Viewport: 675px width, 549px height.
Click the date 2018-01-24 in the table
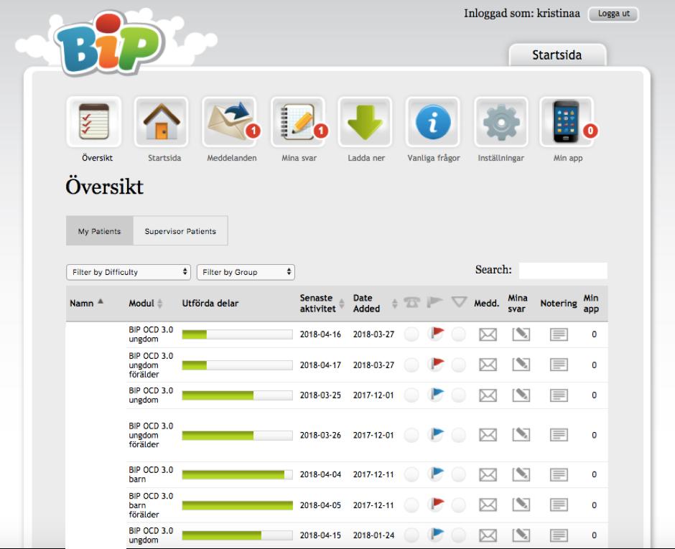pyautogui.click(x=373, y=535)
